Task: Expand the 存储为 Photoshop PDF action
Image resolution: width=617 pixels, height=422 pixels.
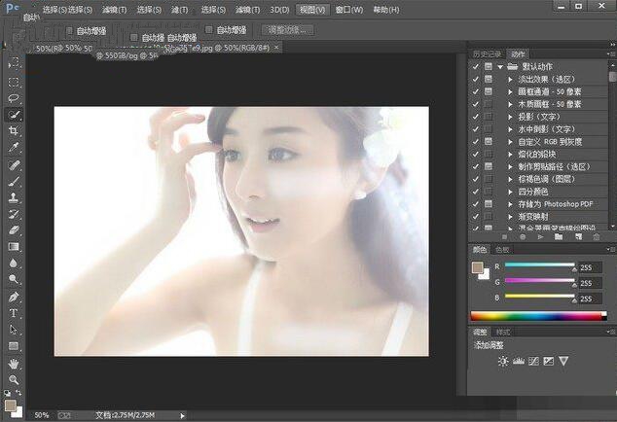Action: tap(510, 204)
